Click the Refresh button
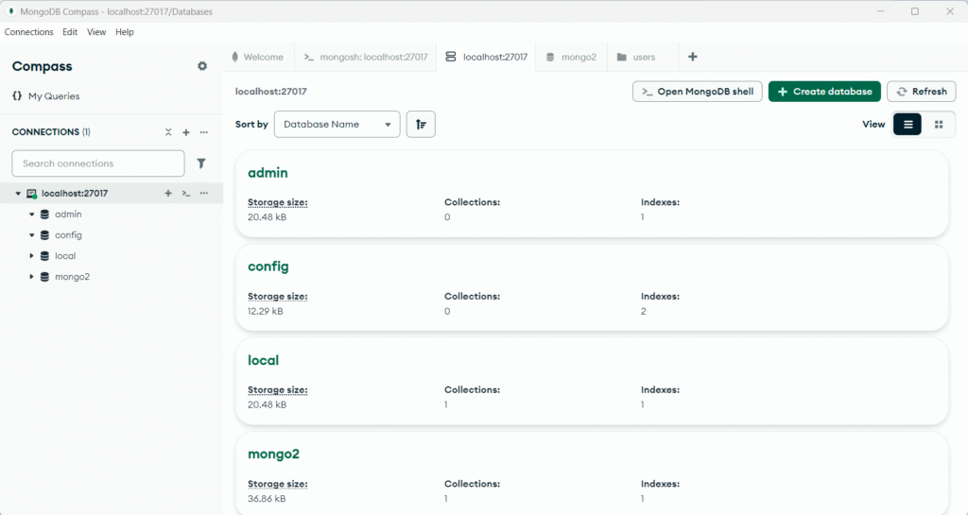 [x=922, y=92]
